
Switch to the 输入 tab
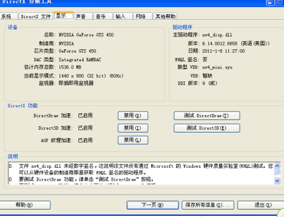123,16
